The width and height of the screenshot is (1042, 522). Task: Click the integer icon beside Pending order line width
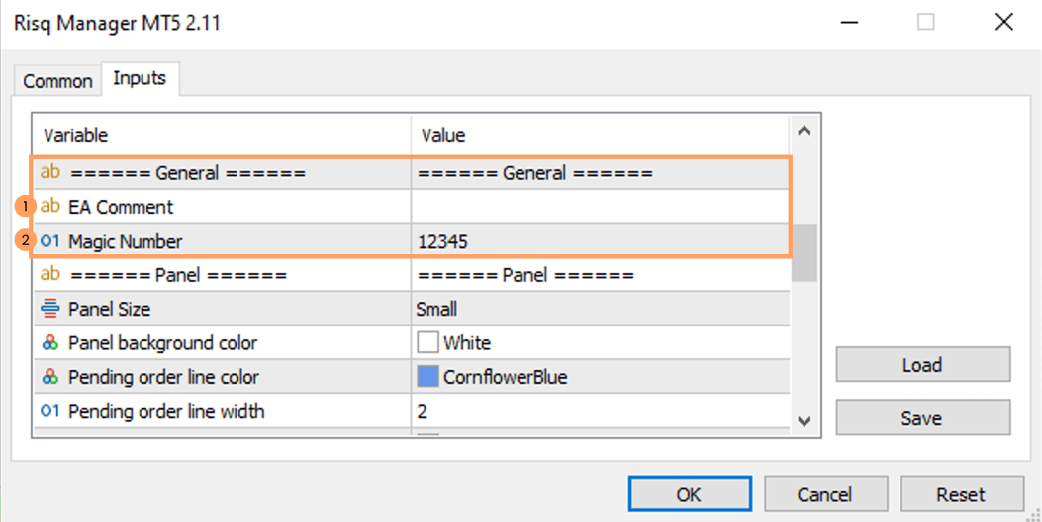(x=51, y=411)
